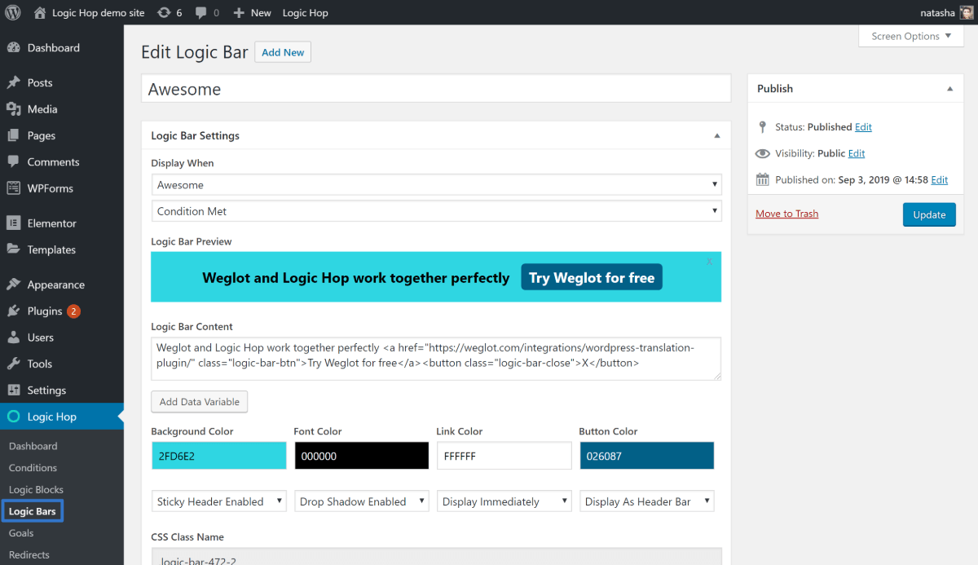Click the Button Color 026087 swatch
This screenshot has height=565, width=978.
coord(647,456)
